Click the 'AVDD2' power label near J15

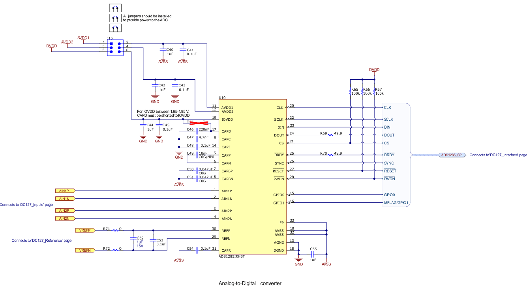[x=67, y=42]
